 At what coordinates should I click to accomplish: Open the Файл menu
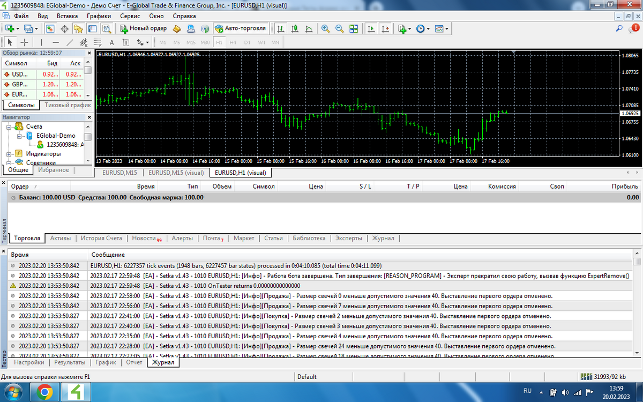click(21, 16)
